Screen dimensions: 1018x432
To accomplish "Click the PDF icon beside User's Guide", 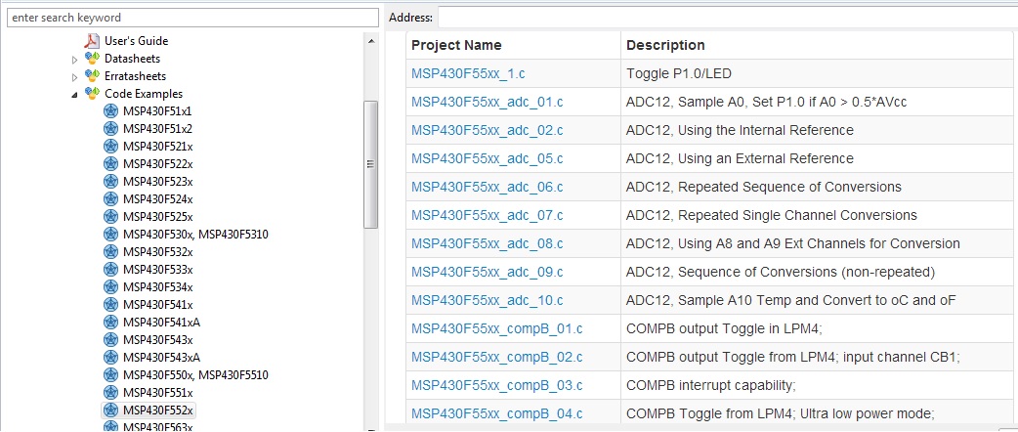I will [92, 41].
